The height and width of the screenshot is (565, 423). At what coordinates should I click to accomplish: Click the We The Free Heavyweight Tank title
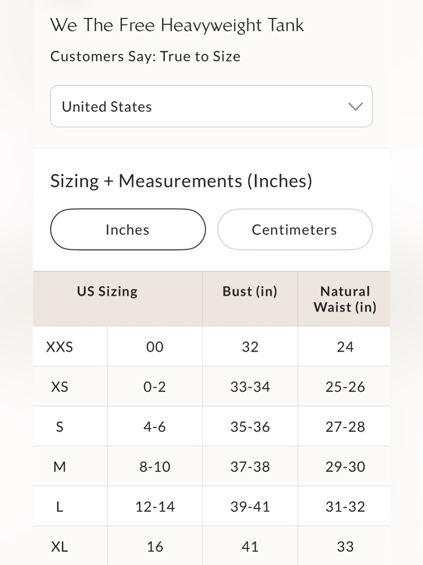[177, 25]
